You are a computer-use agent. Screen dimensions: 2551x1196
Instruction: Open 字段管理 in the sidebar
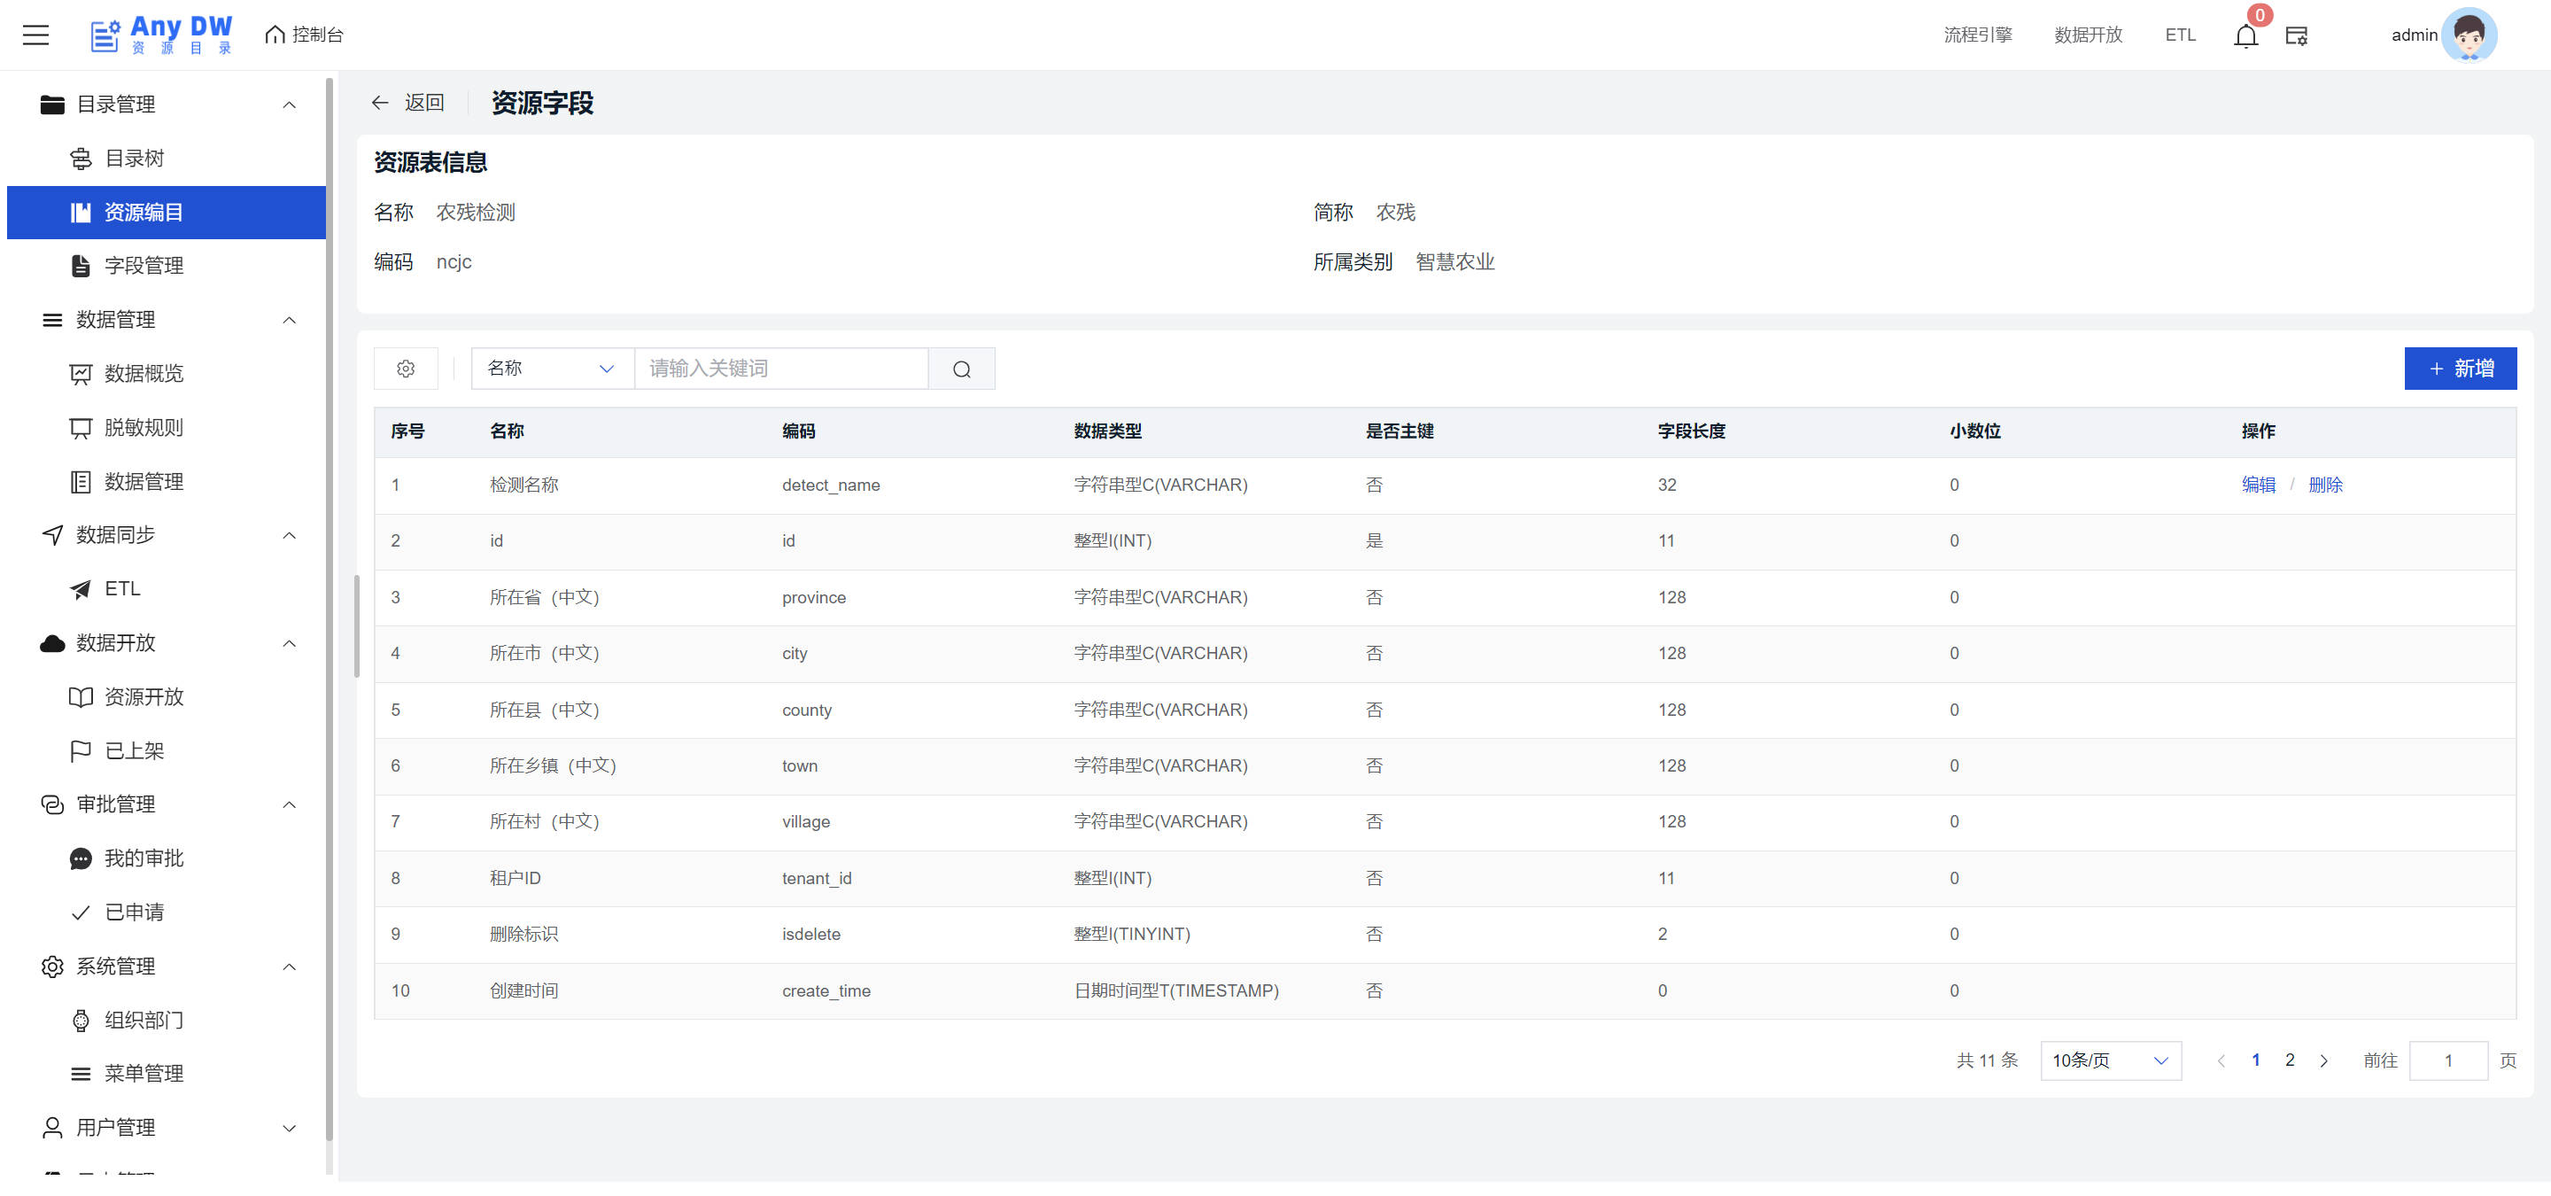click(143, 266)
